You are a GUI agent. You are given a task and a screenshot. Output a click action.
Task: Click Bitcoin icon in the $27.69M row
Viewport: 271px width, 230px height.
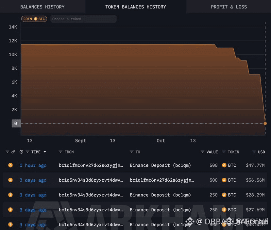click(10, 210)
